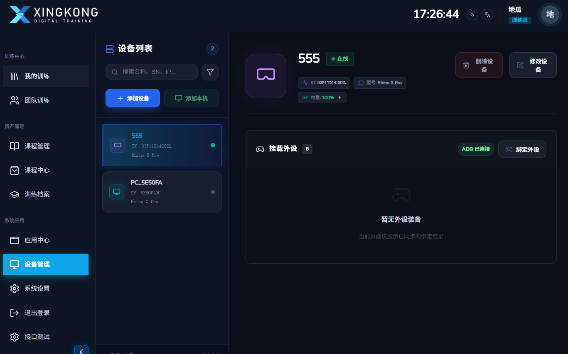
Task: Open 团队训练 in sidebar
Action: pyautogui.click(x=46, y=100)
